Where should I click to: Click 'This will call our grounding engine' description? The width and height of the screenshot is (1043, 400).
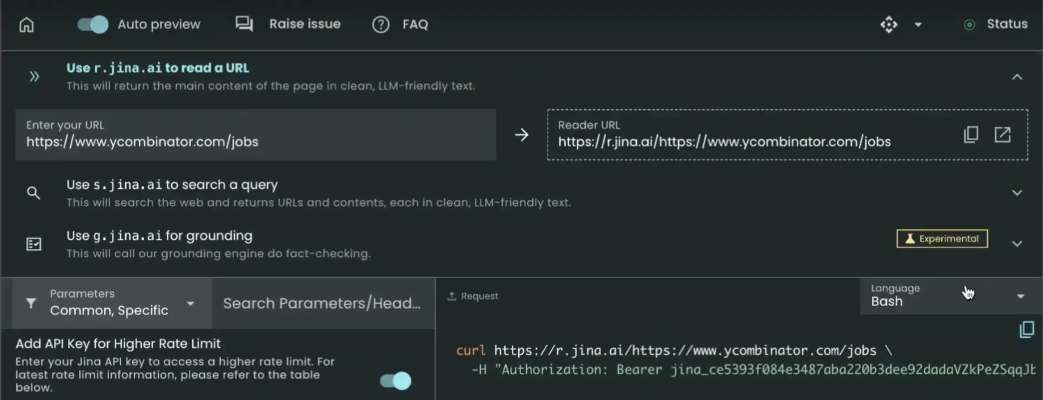tap(218, 254)
